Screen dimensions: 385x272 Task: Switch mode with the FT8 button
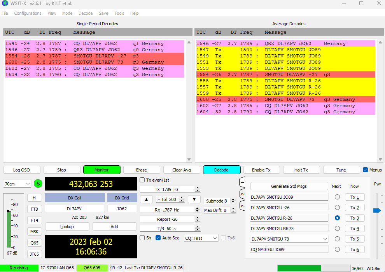coord(34,209)
